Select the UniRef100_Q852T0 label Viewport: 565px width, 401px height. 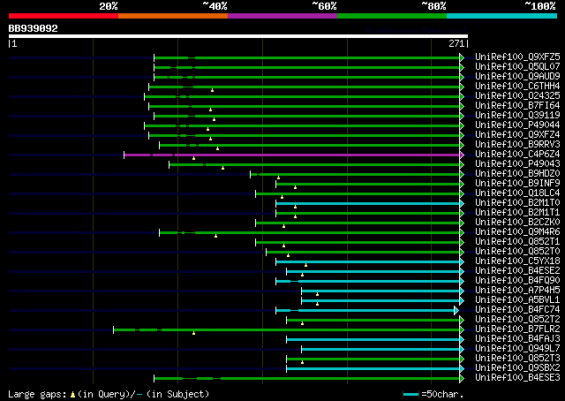517,252
